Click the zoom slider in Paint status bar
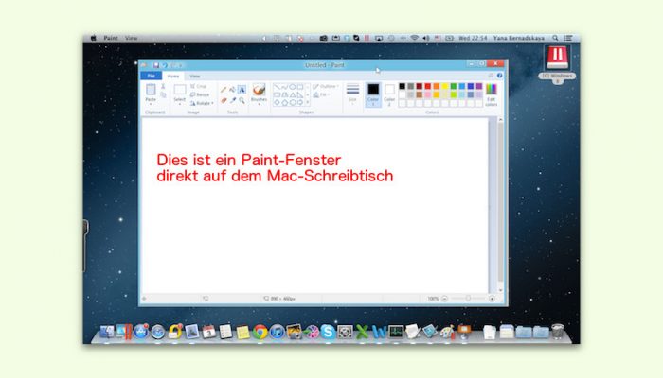Image resolution: width=663 pixels, height=378 pixels. click(468, 299)
